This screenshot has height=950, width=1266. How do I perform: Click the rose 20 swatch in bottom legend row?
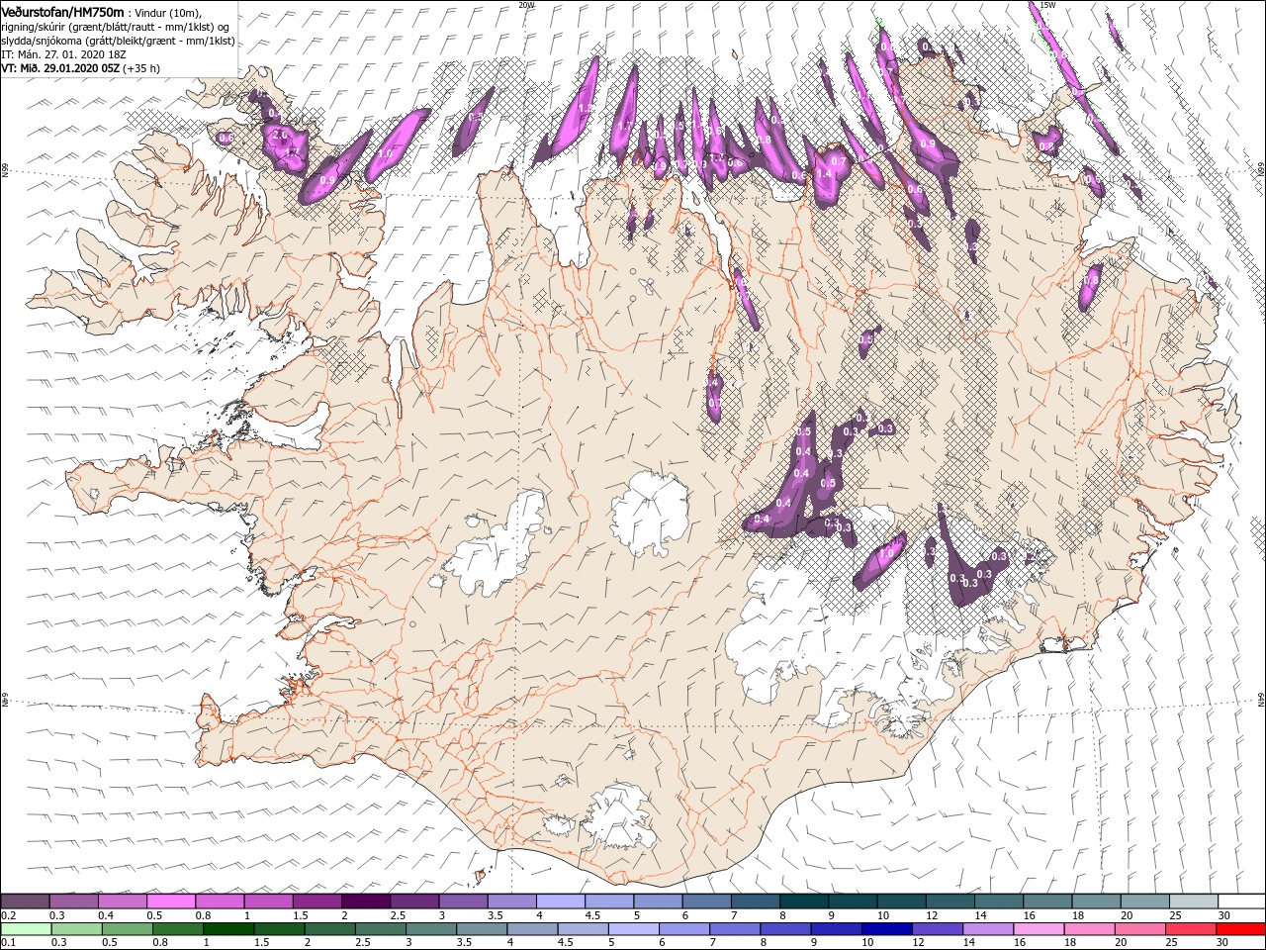(x=1139, y=929)
